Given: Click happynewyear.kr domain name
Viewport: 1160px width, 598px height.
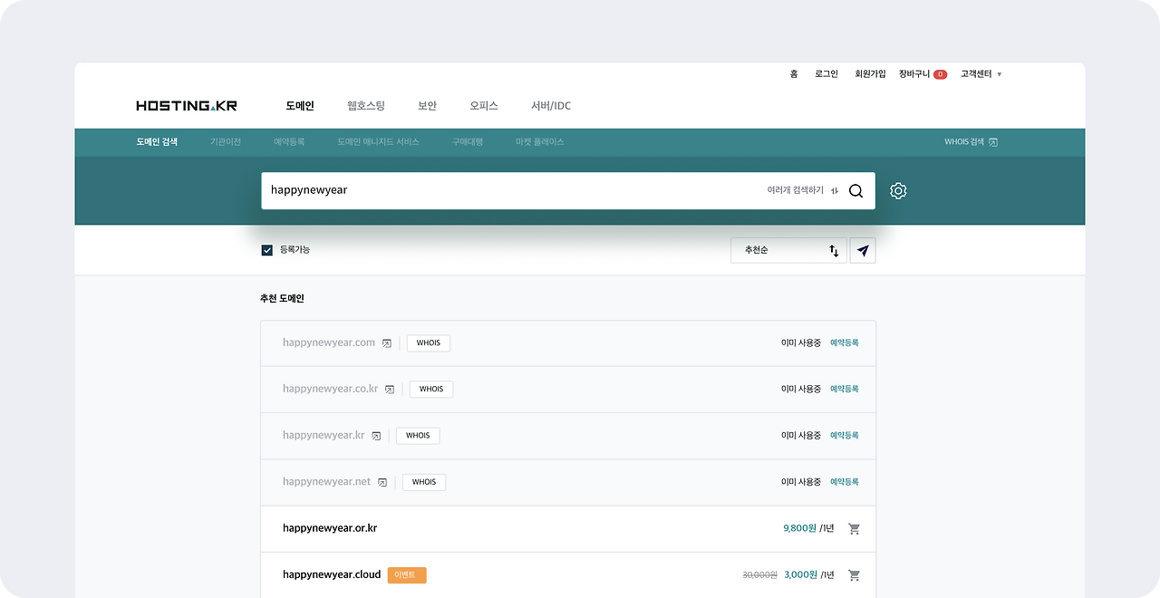Looking at the screenshot, I should [324, 436].
